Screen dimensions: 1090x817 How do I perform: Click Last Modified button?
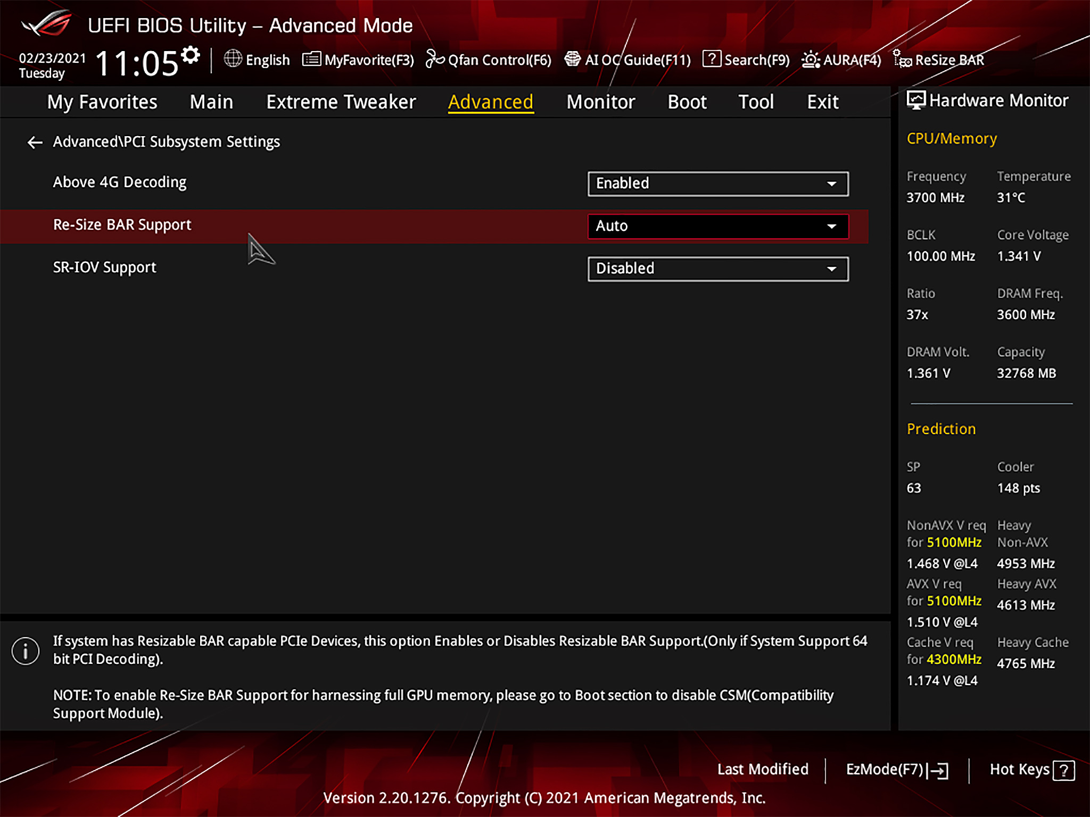pyautogui.click(x=762, y=769)
